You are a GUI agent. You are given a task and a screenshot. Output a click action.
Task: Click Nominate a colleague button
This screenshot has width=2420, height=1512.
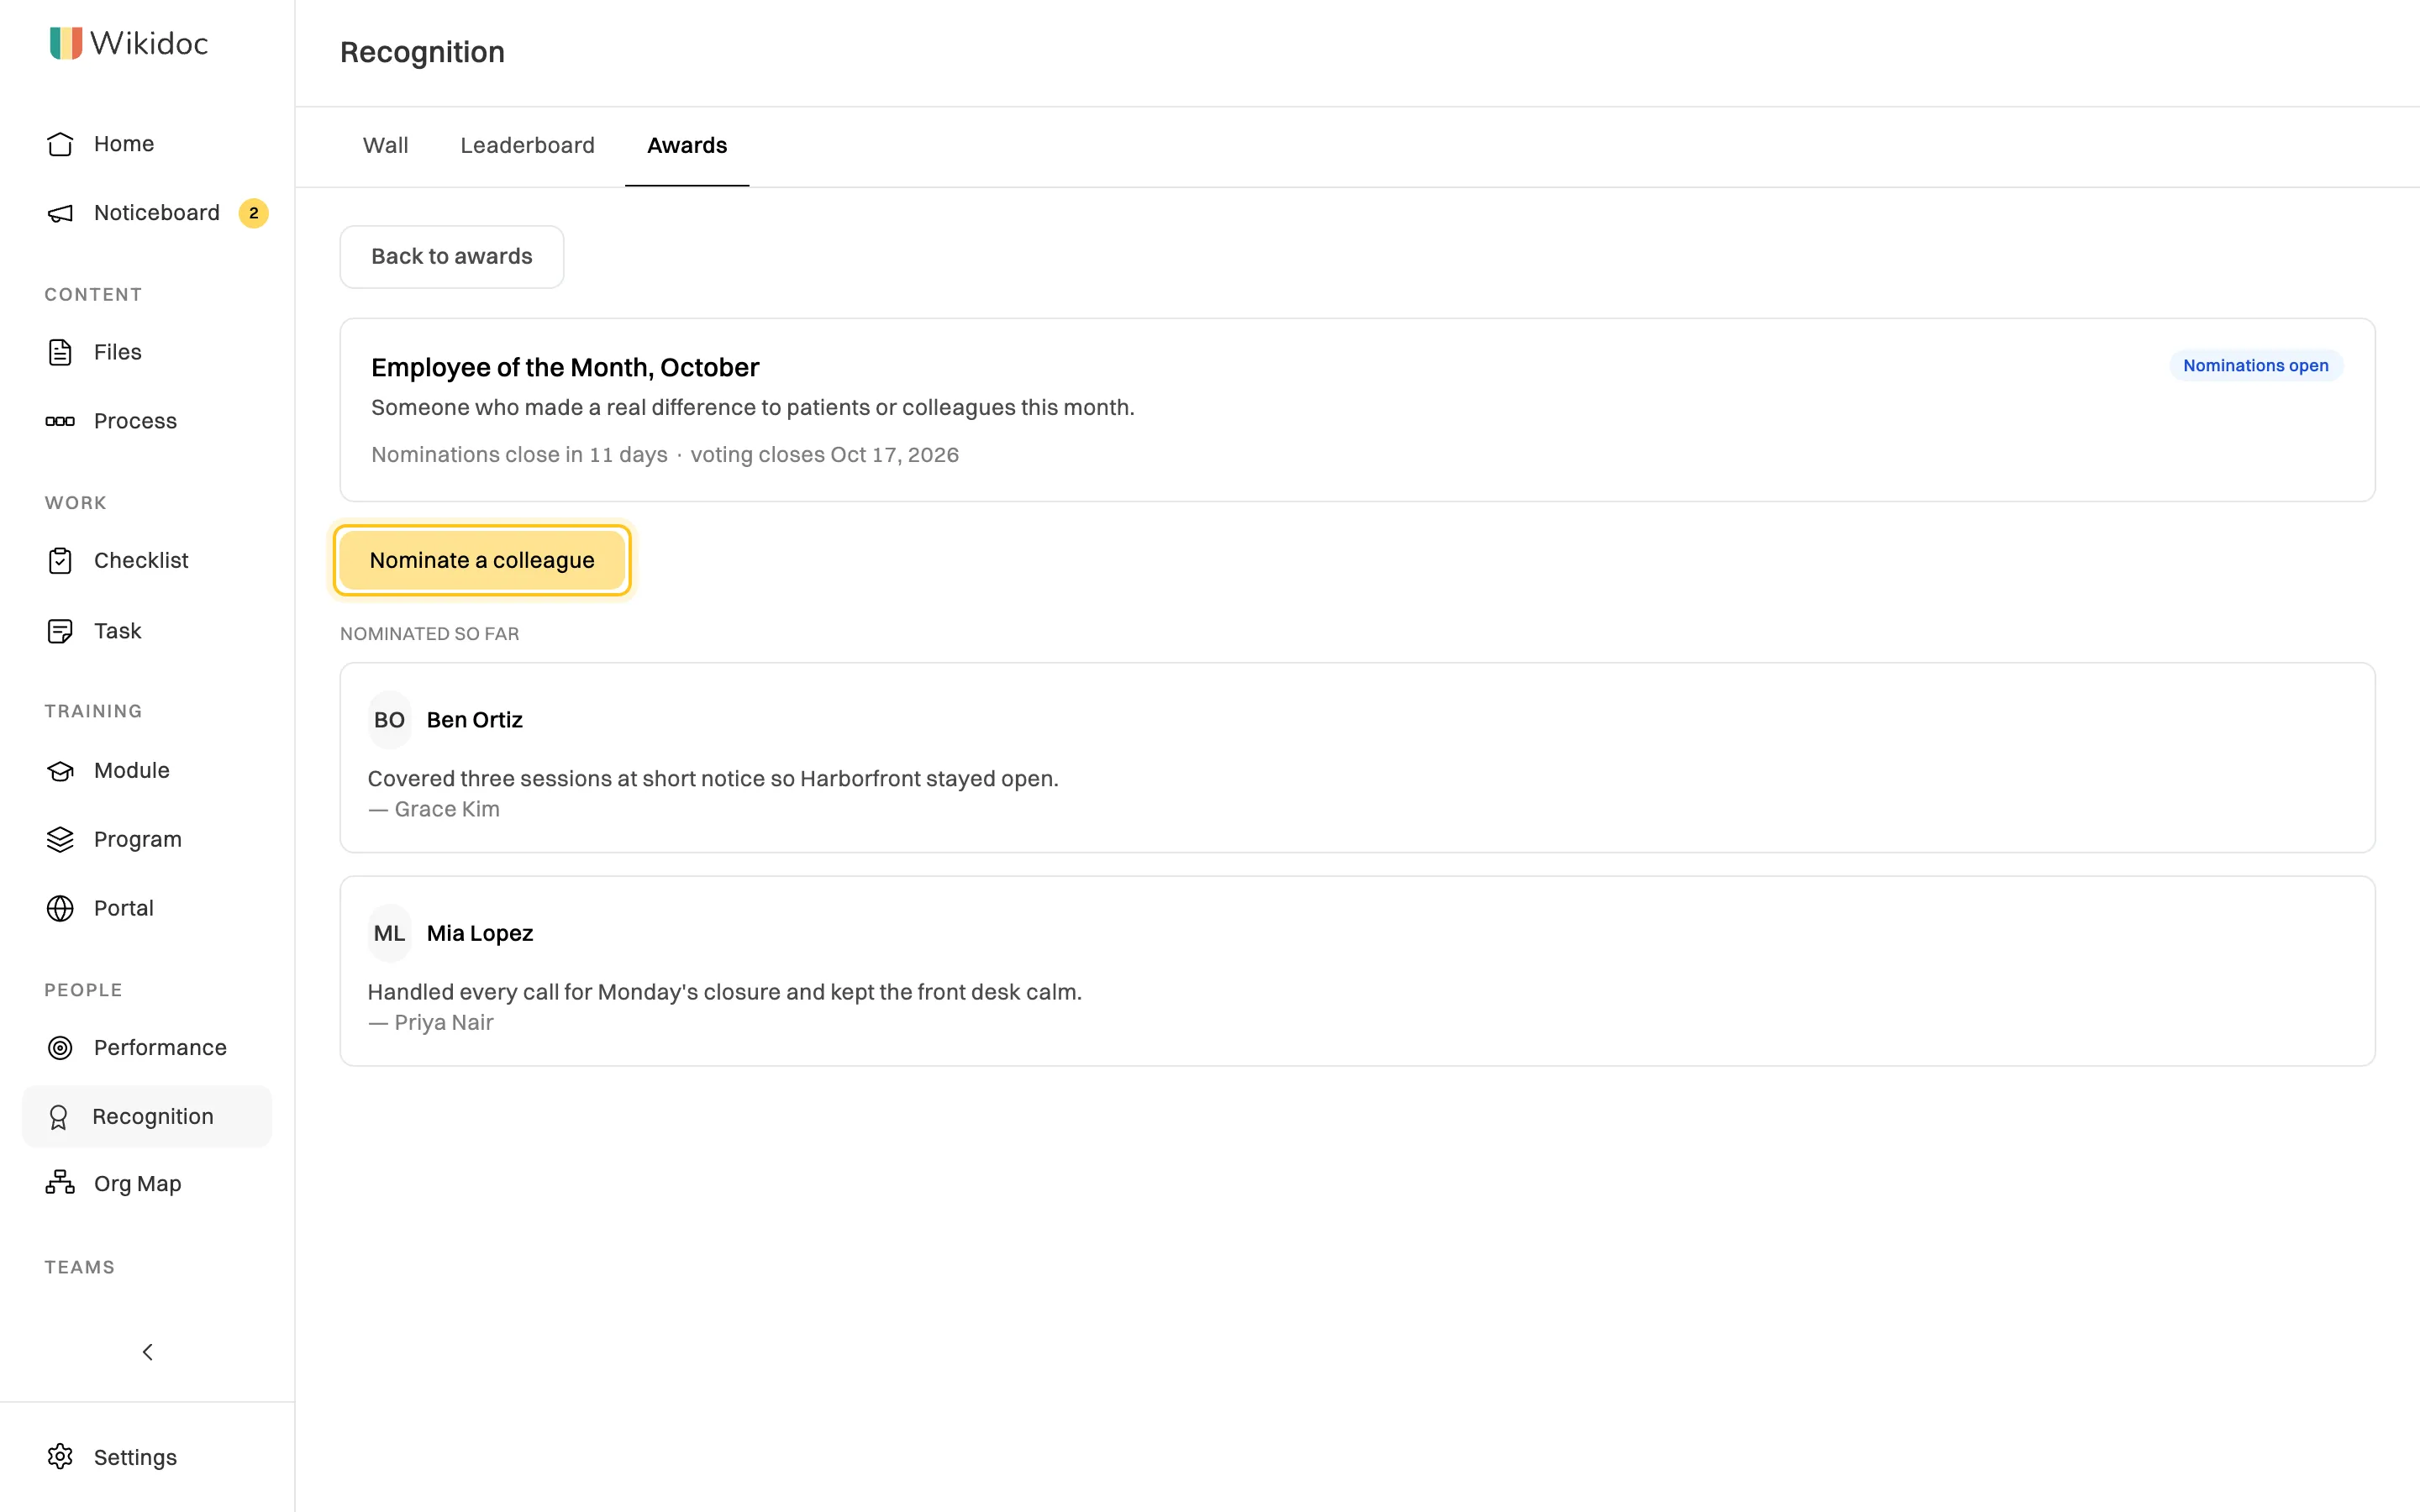pos(482,560)
